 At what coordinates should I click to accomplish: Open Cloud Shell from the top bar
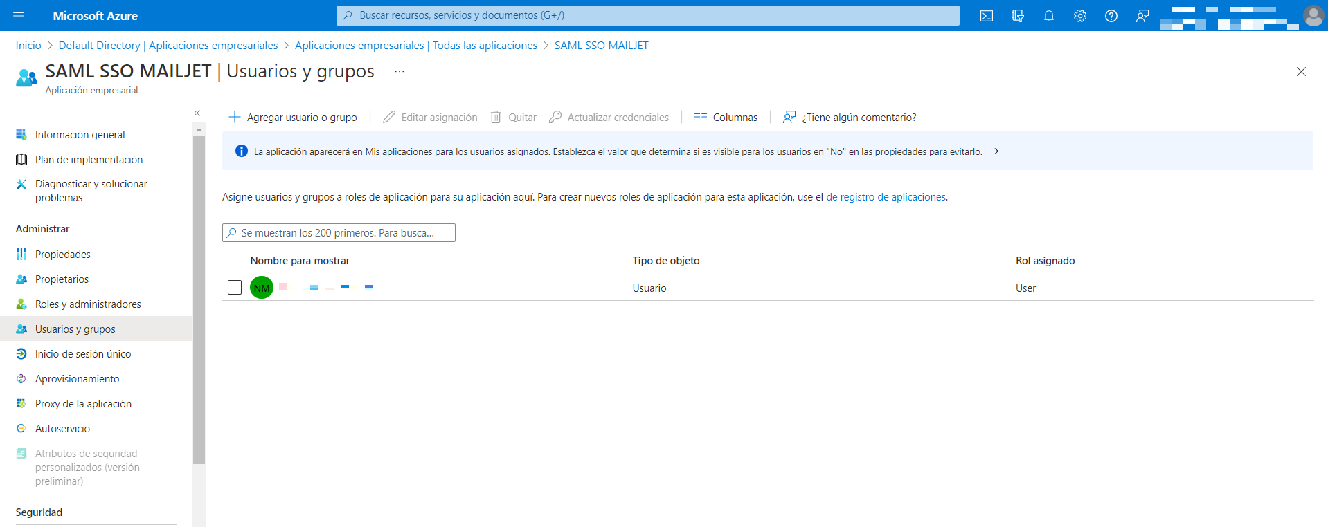pos(987,16)
